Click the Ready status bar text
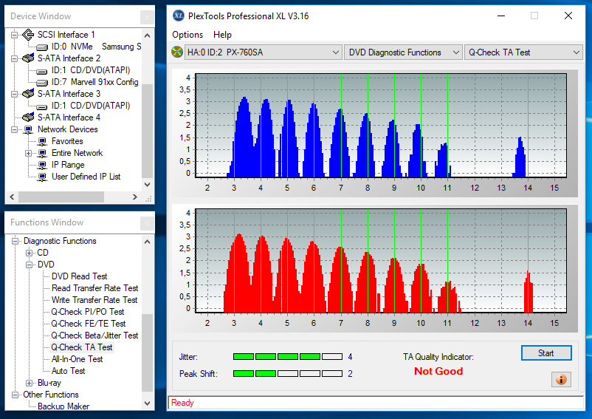This screenshot has height=419, width=592. 182,403
